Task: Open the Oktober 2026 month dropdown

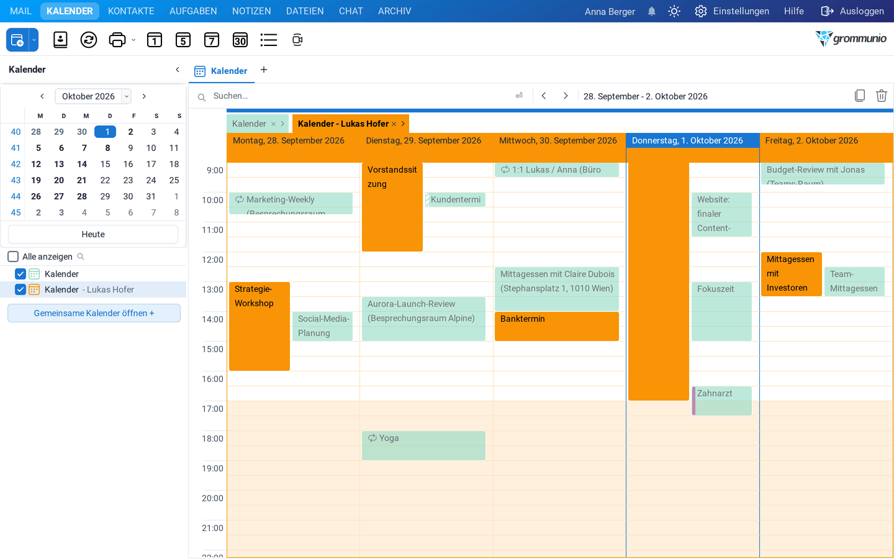Action: coord(127,96)
